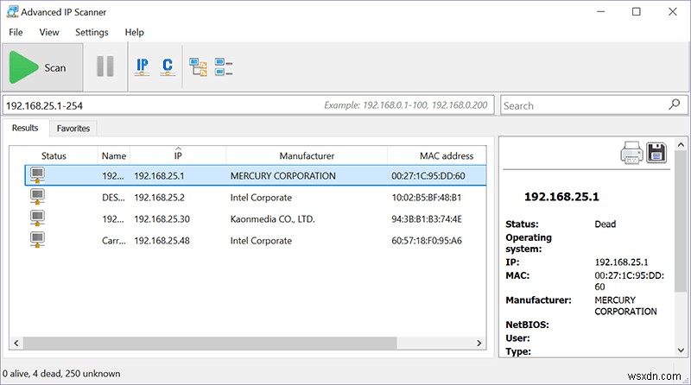
Task: Open the View menu
Action: click(49, 32)
